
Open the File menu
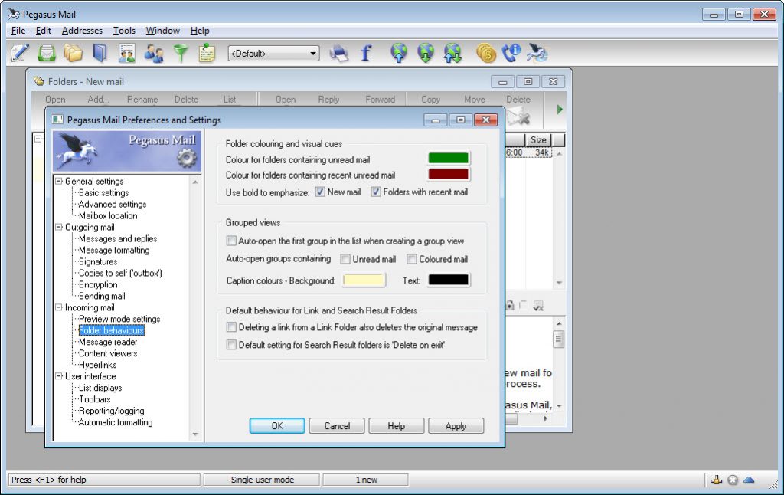point(18,31)
